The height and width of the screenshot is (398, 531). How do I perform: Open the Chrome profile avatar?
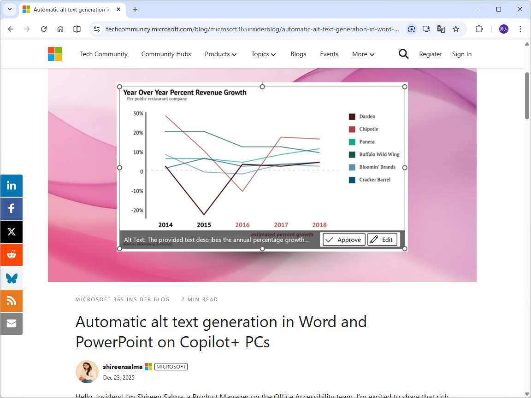tap(503, 29)
